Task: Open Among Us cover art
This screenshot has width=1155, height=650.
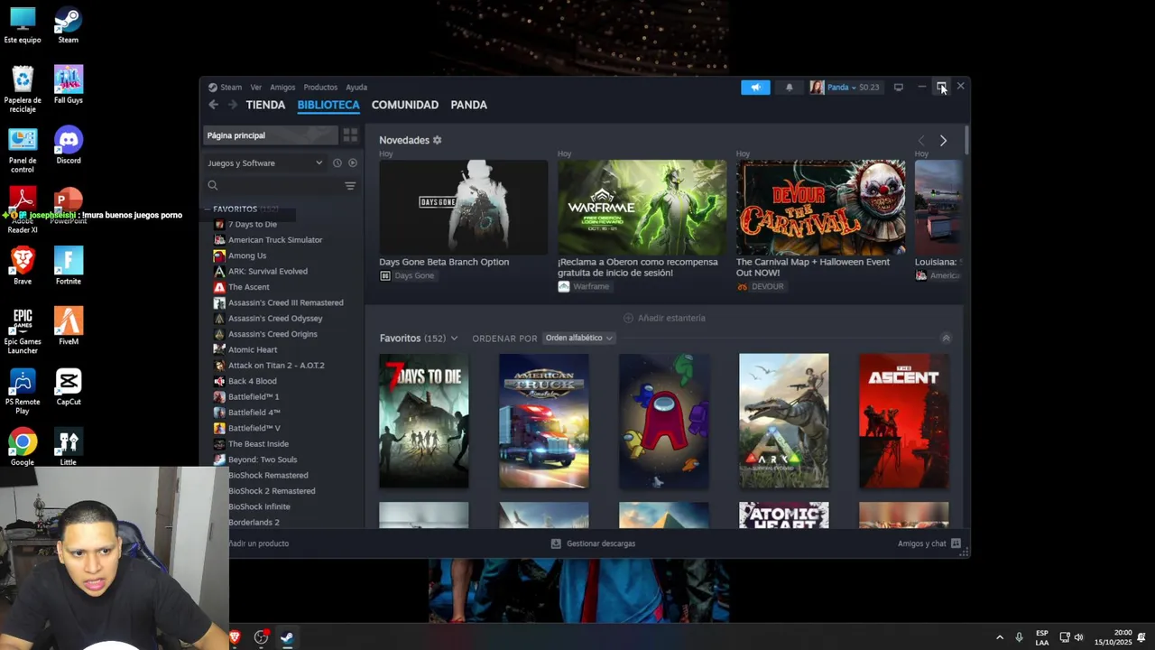Action: 664,421
